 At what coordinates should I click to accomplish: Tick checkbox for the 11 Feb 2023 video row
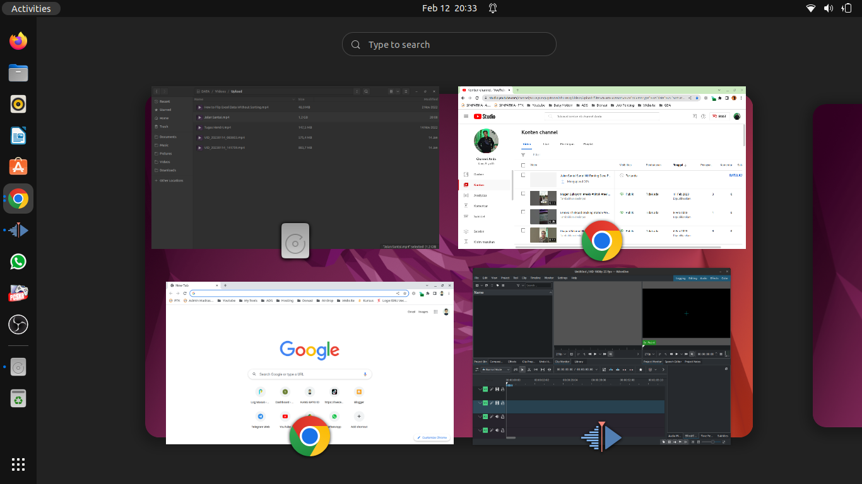click(x=523, y=194)
